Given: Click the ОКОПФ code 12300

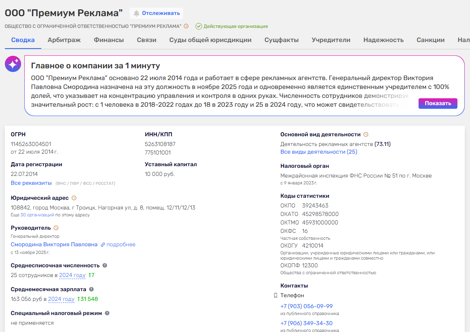Looking at the screenshot, I should tap(310, 266).
